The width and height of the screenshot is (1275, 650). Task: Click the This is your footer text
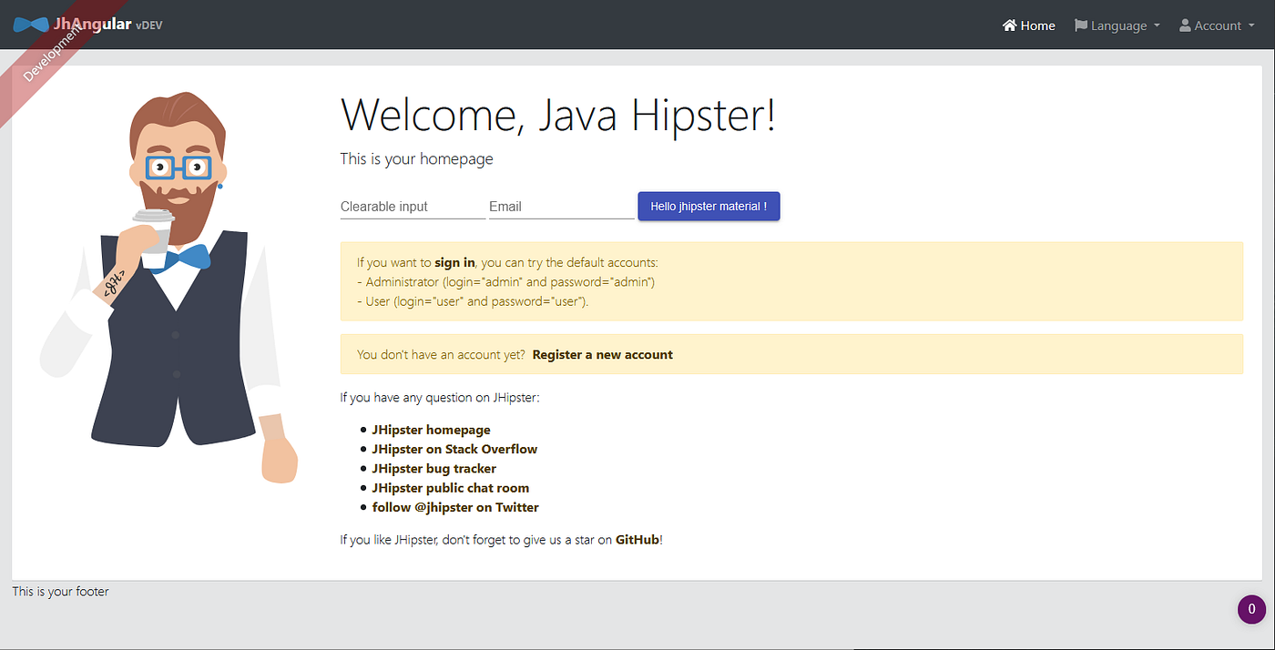(60, 592)
